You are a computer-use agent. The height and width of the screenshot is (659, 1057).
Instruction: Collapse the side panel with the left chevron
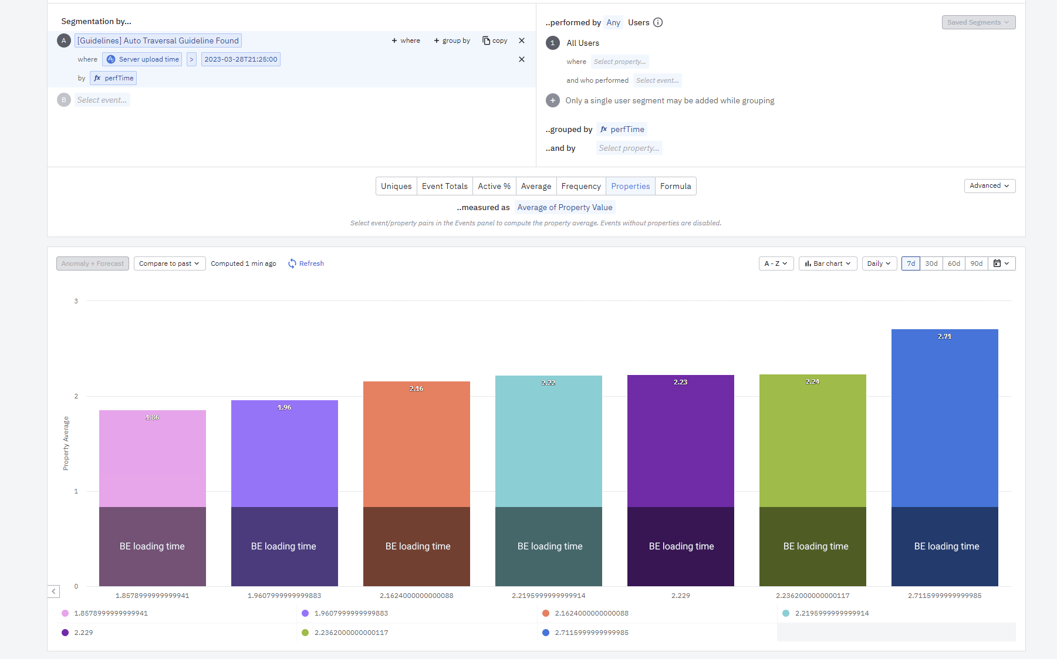point(53,592)
